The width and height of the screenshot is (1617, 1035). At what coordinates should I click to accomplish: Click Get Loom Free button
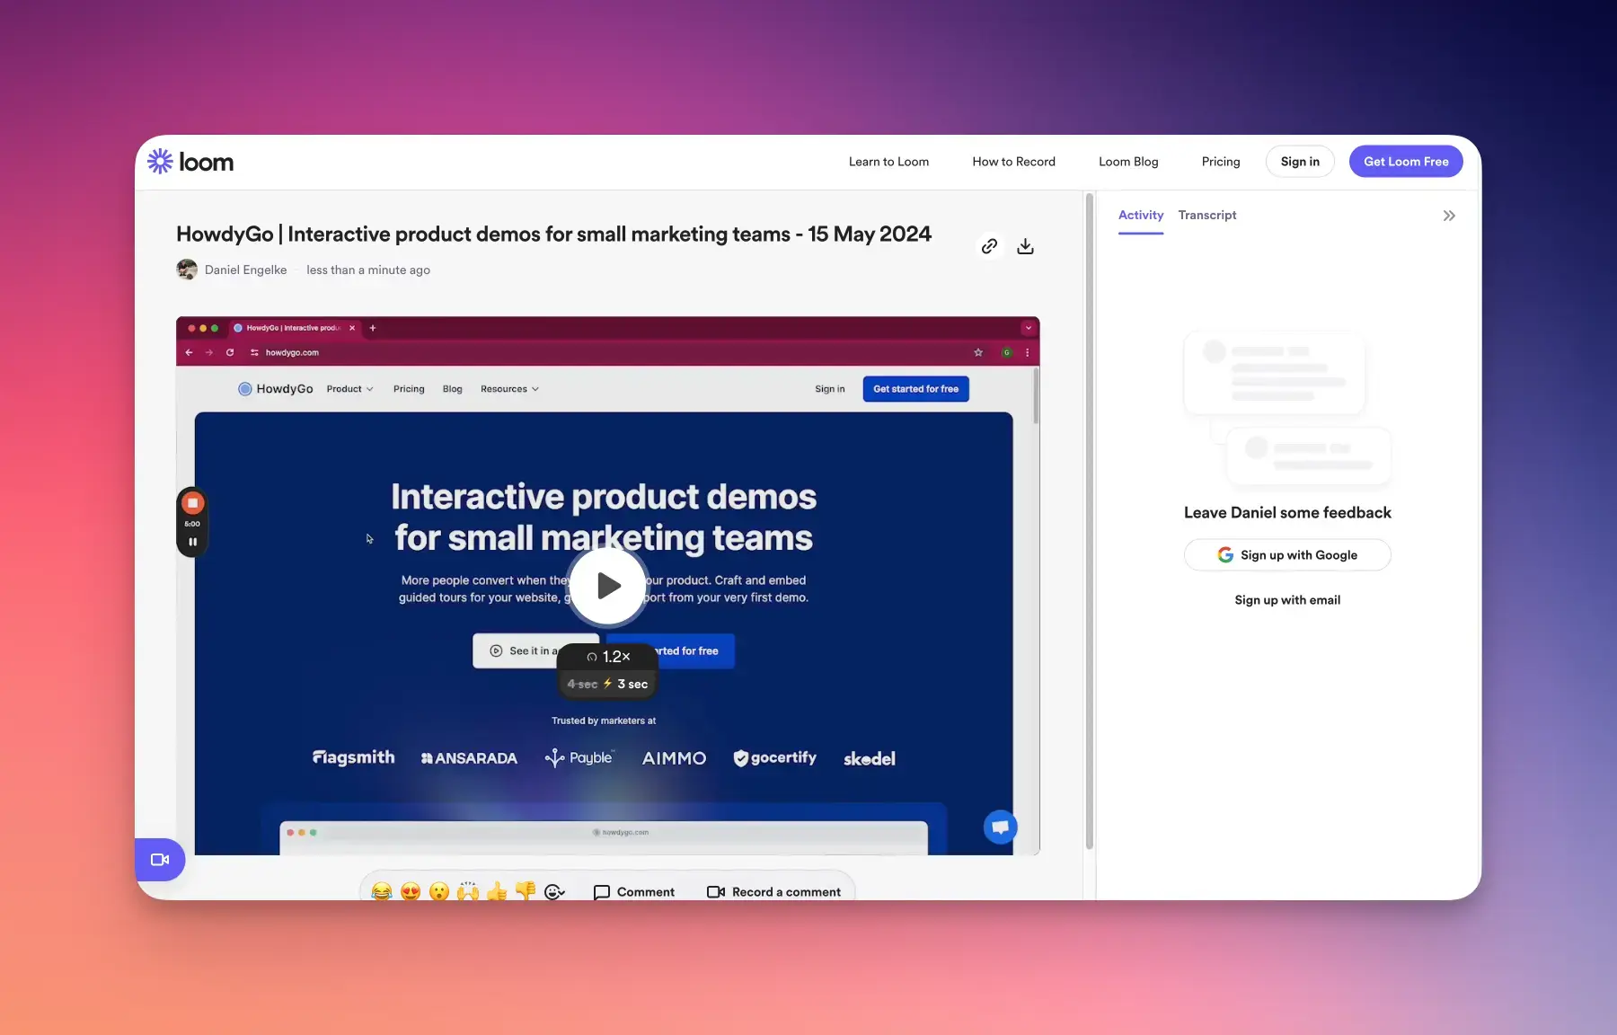[x=1406, y=162]
